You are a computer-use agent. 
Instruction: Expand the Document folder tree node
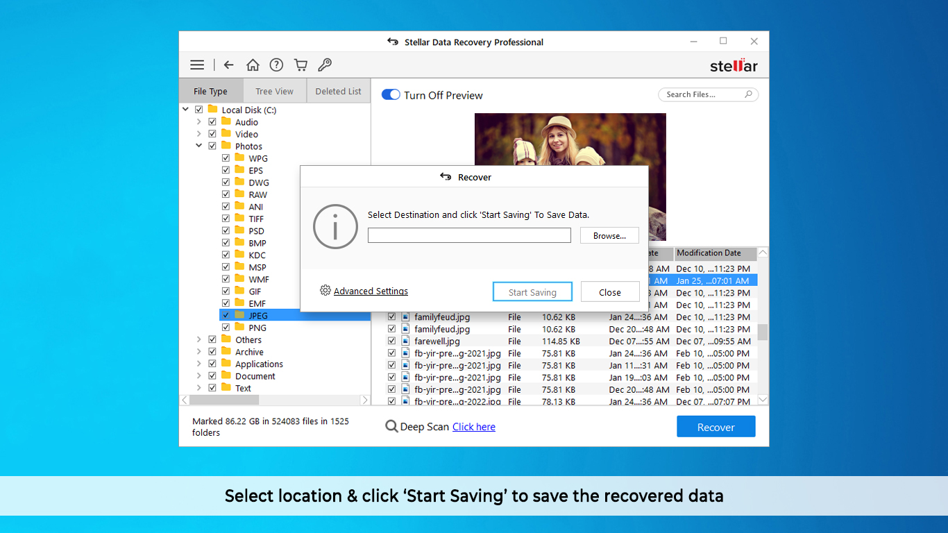[x=199, y=376]
